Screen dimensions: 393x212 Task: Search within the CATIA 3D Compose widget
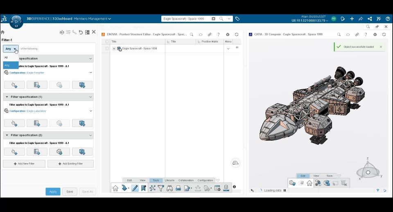tap(339, 35)
